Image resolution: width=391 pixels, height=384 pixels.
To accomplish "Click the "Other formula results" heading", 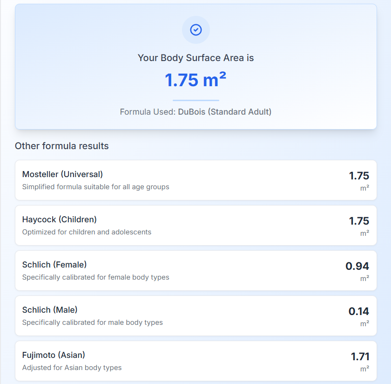I will 62,146.
